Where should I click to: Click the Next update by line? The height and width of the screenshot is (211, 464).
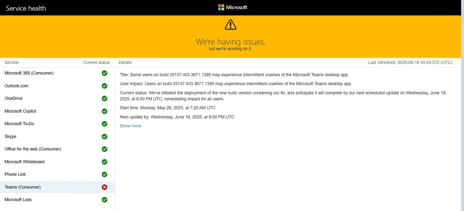[177, 117]
